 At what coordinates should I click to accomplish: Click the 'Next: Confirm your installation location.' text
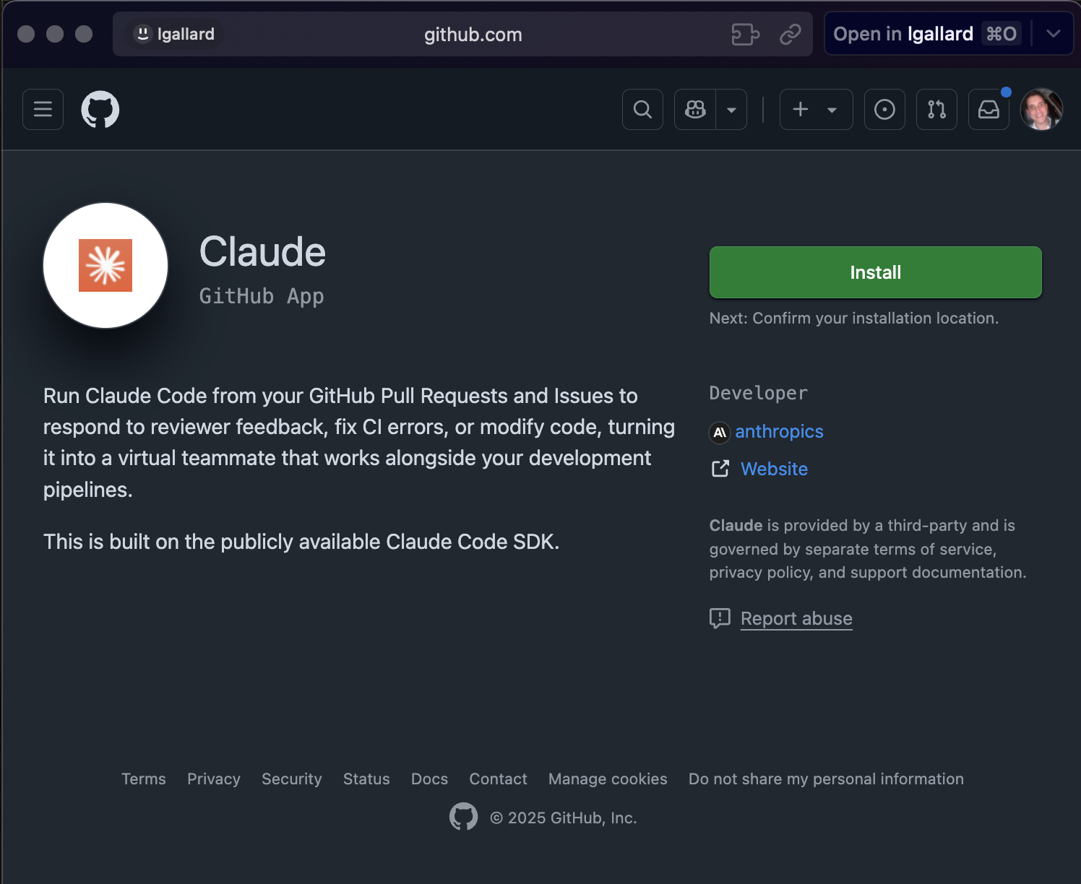click(854, 318)
